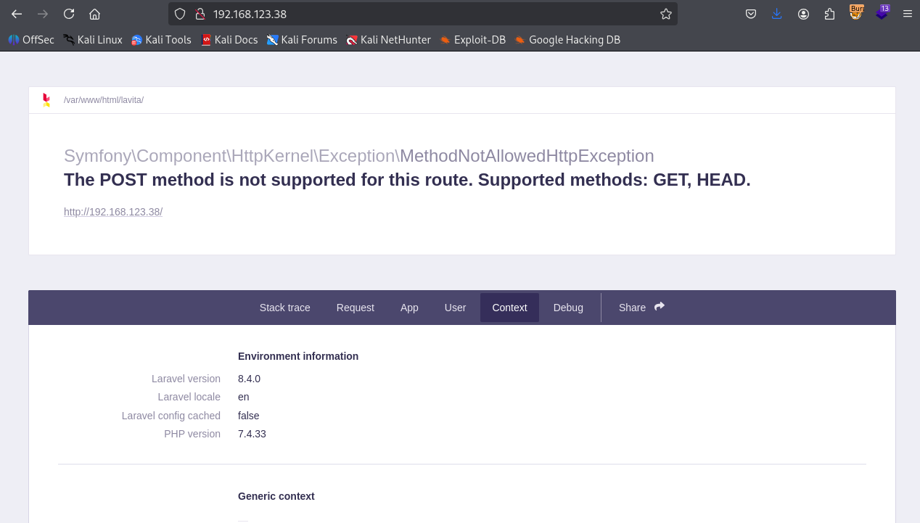Save the page to Pocket
The width and height of the screenshot is (920, 523).
click(x=751, y=14)
